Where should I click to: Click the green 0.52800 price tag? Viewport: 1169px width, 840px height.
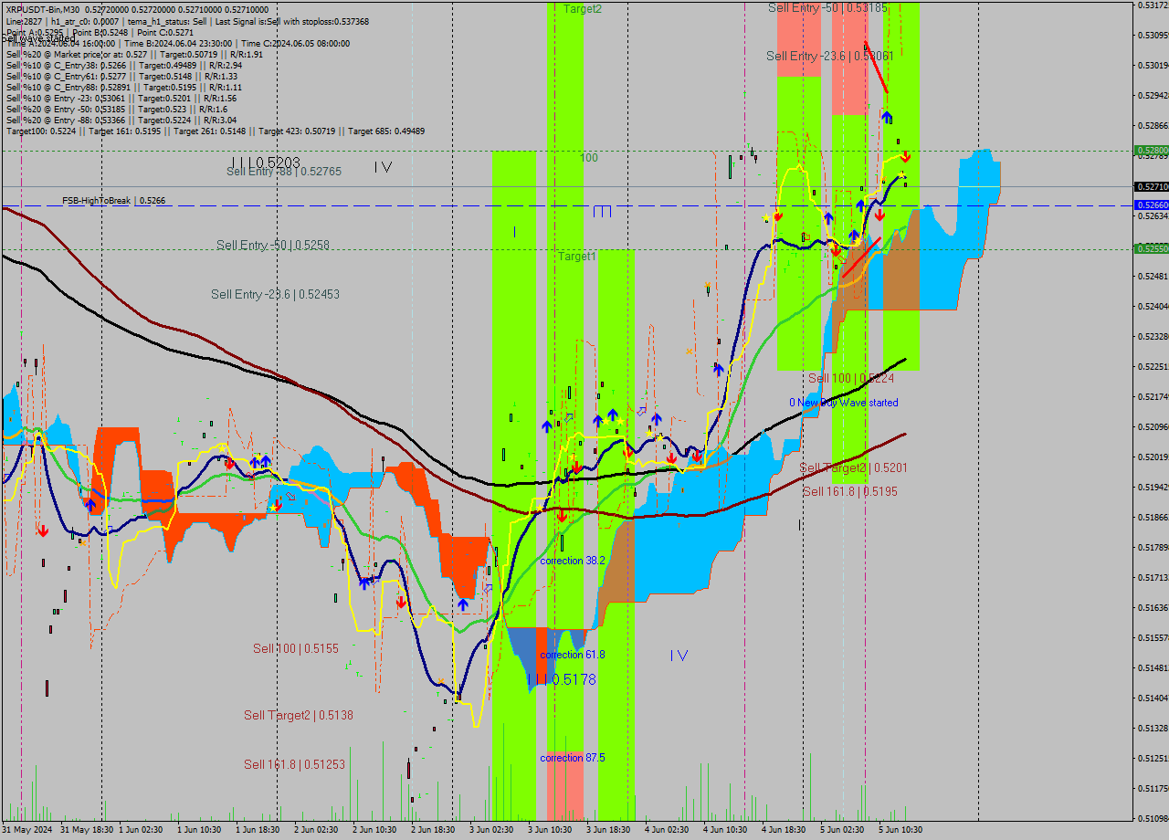point(1151,151)
